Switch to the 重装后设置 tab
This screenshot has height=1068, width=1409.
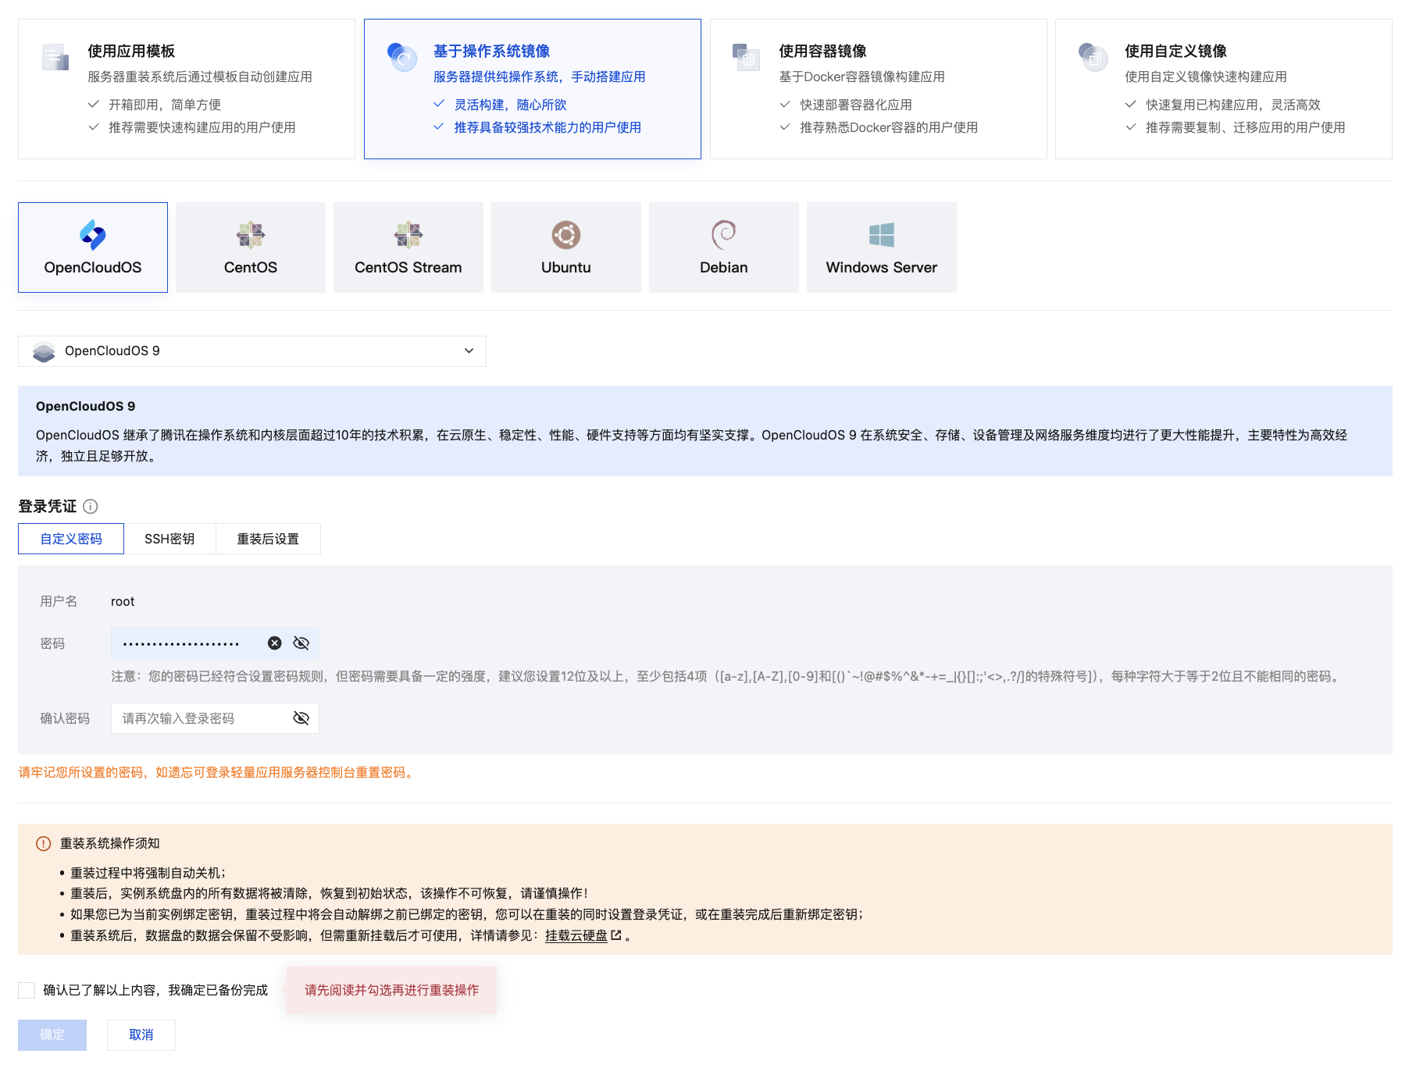click(268, 539)
